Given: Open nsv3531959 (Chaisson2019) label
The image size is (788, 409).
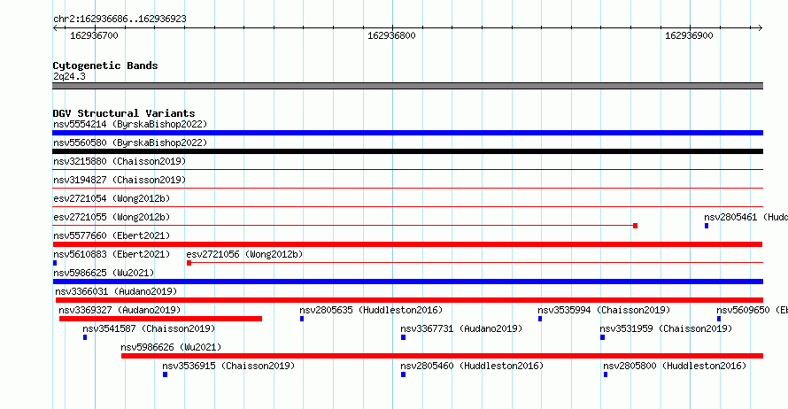Looking at the screenshot, I should point(666,328).
